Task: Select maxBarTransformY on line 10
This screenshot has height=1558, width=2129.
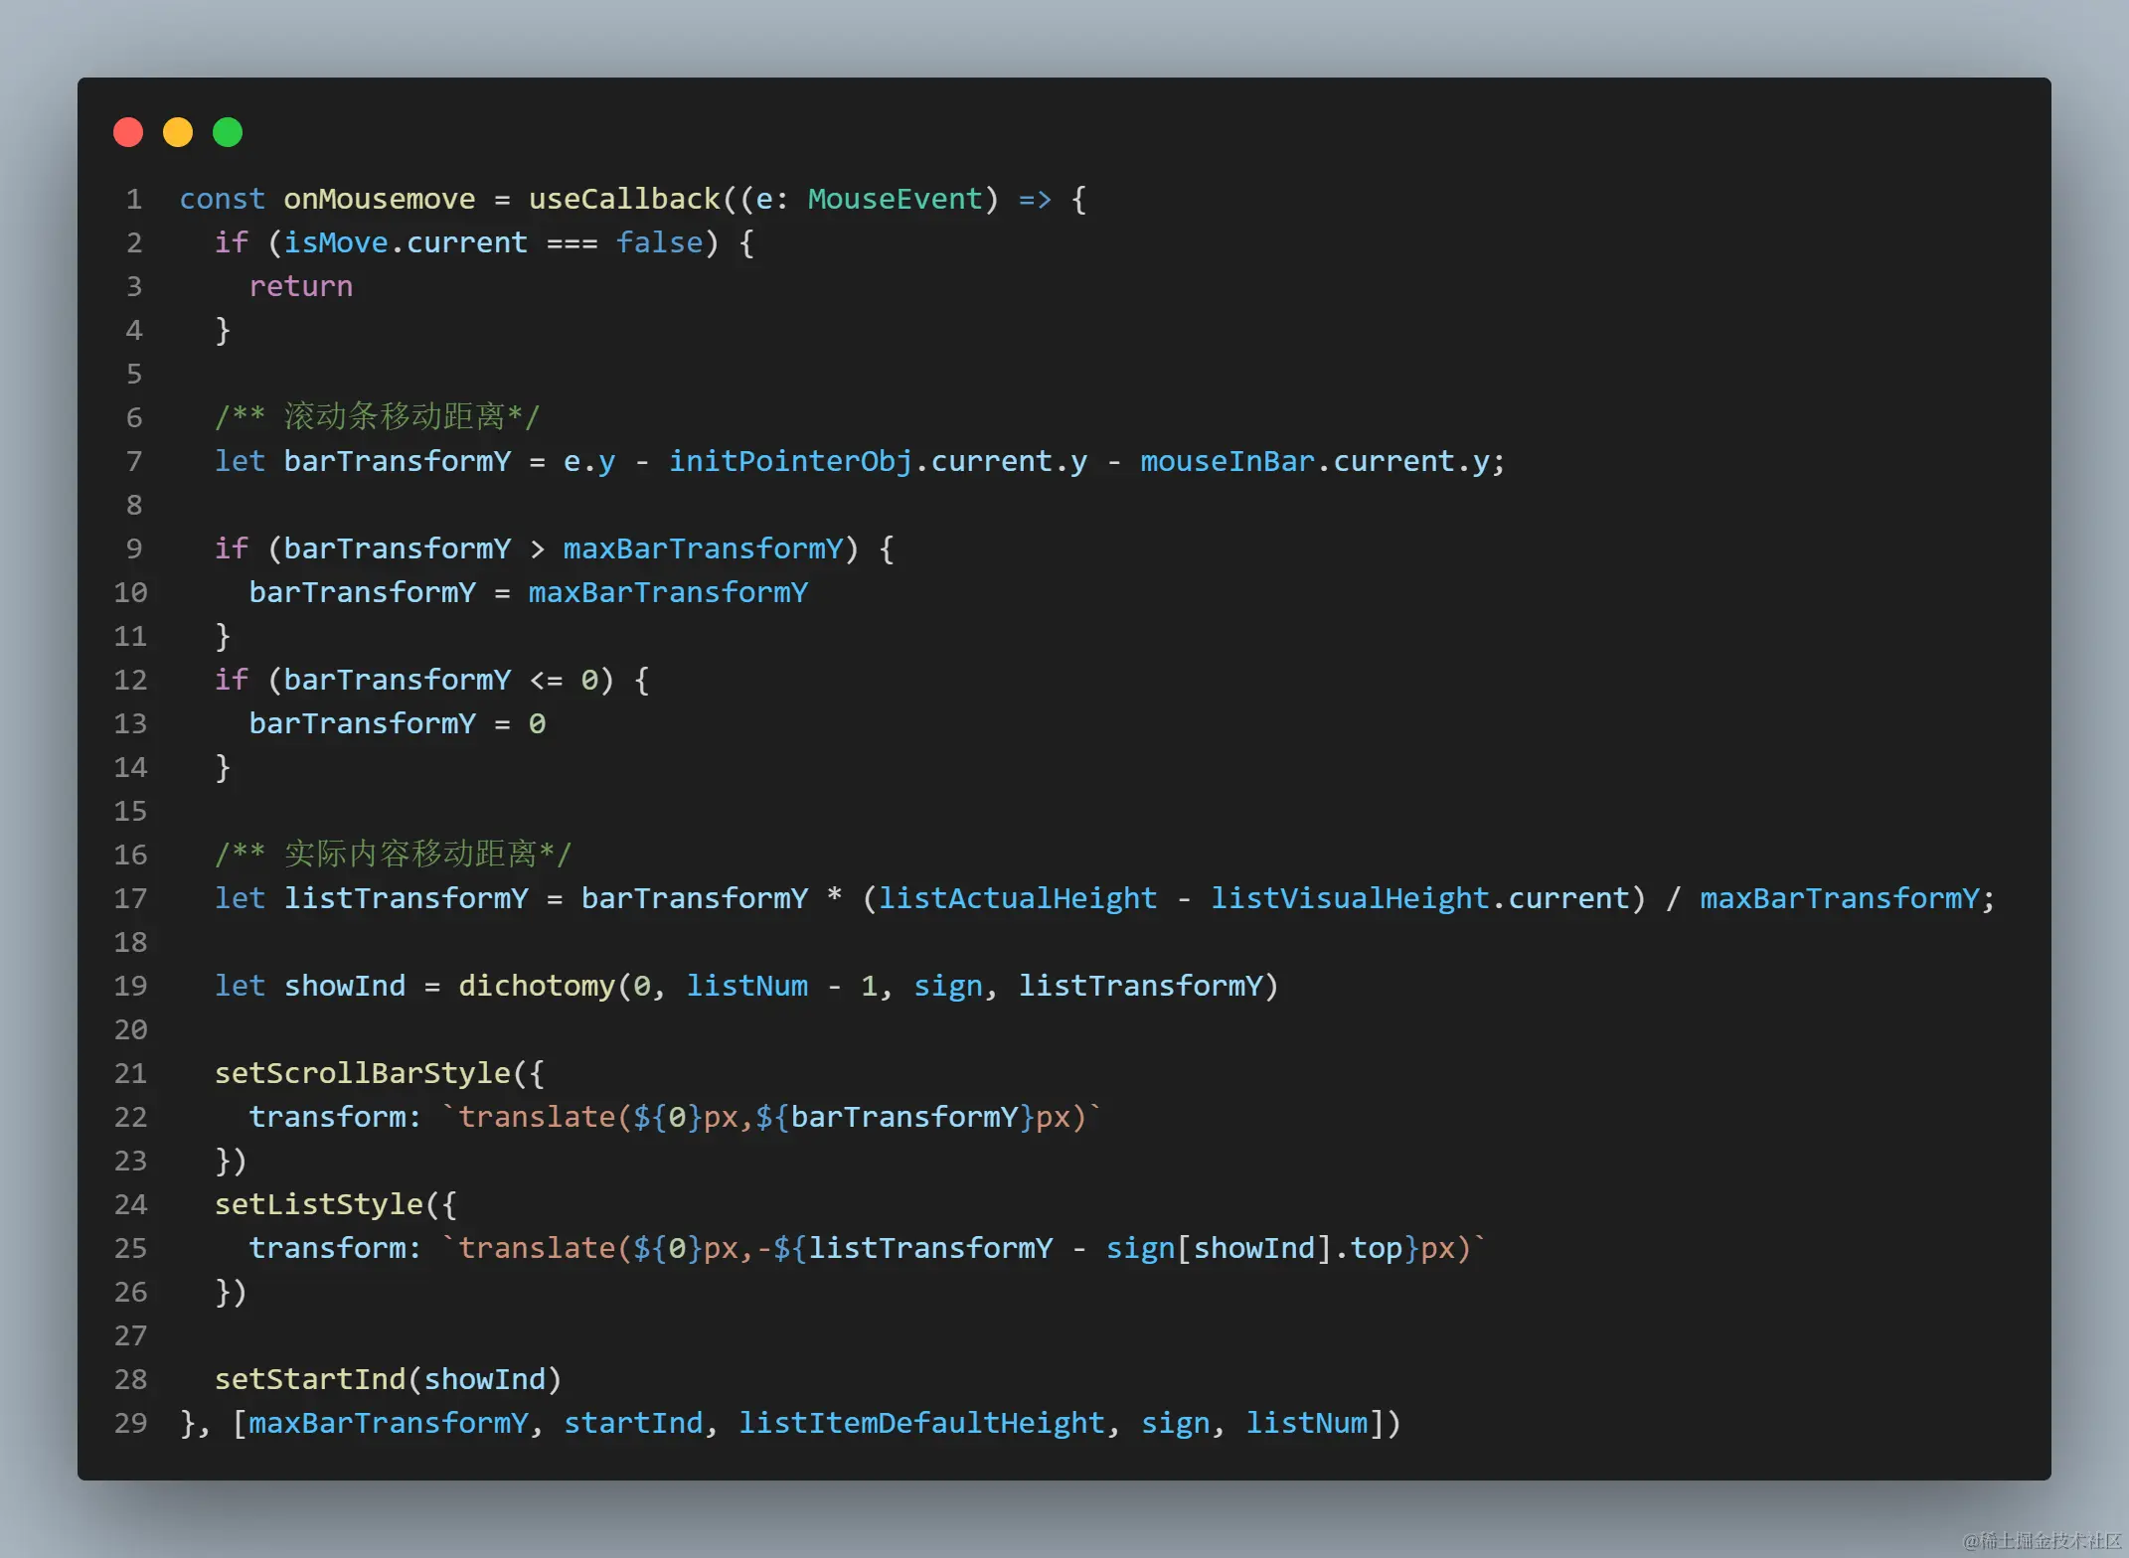Action: pyautogui.click(x=667, y=591)
